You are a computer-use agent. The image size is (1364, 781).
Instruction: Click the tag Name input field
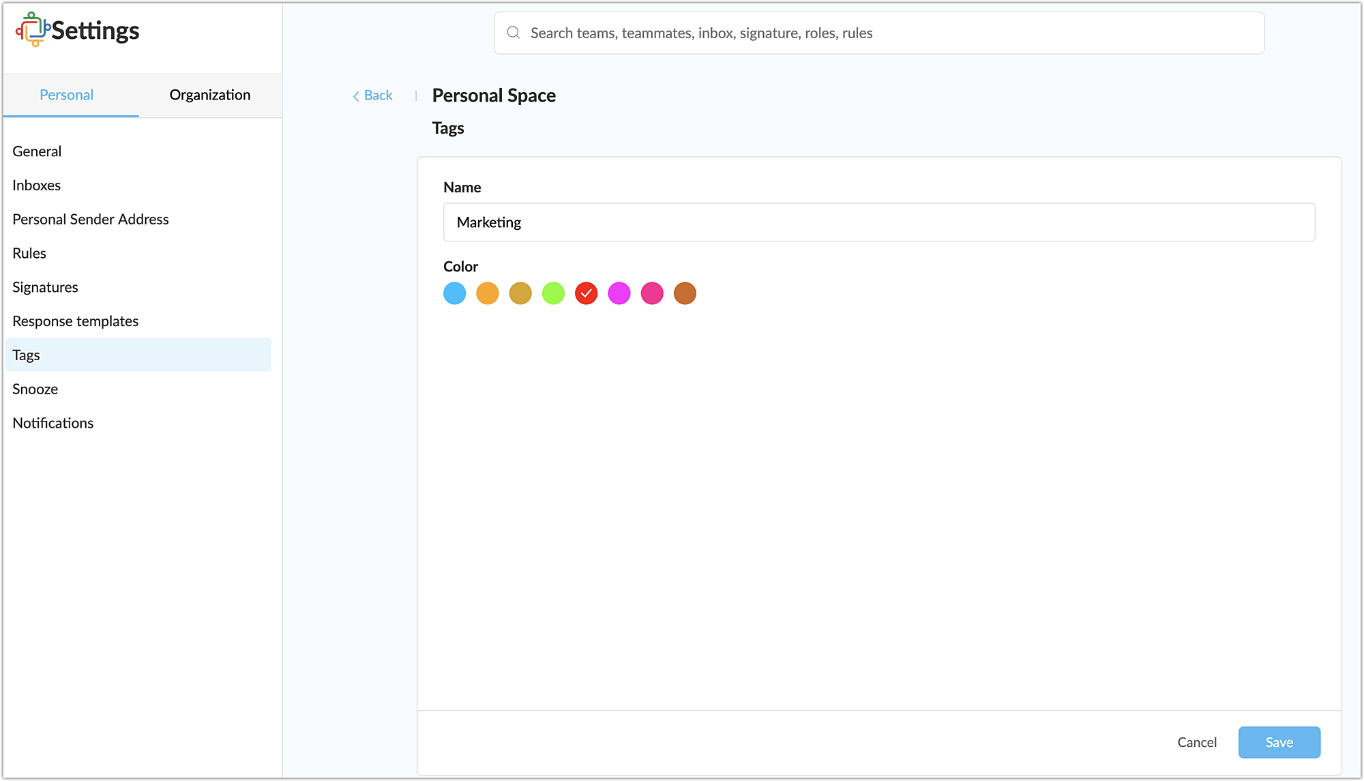[878, 222]
